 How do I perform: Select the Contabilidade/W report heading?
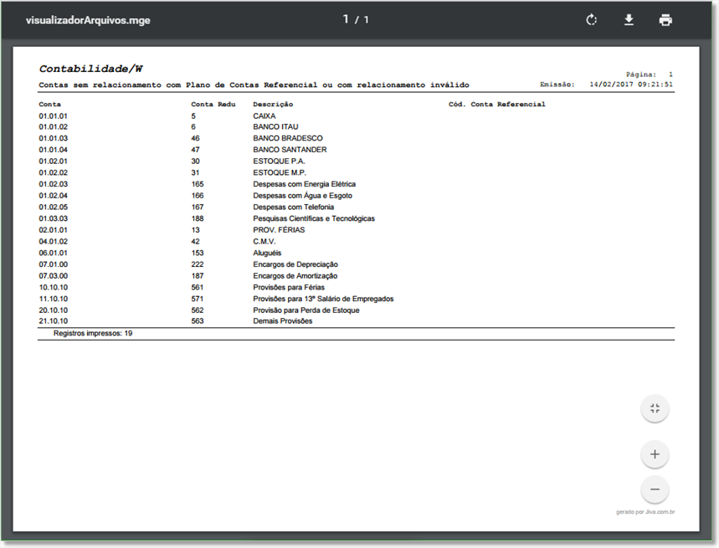pyautogui.click(x=90, y=69)
